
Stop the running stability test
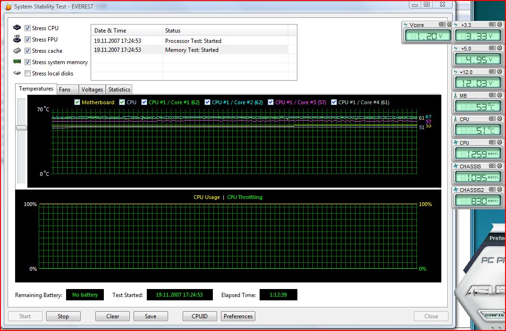(63, 316)
